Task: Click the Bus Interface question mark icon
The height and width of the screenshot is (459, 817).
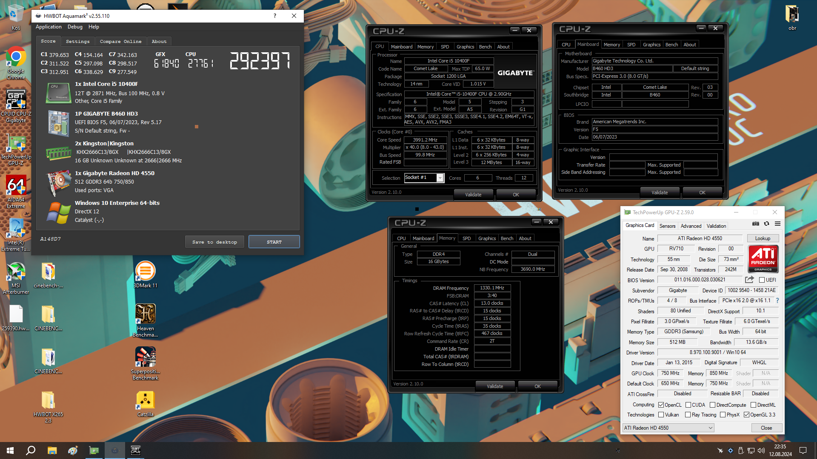Action: point(777,300)
